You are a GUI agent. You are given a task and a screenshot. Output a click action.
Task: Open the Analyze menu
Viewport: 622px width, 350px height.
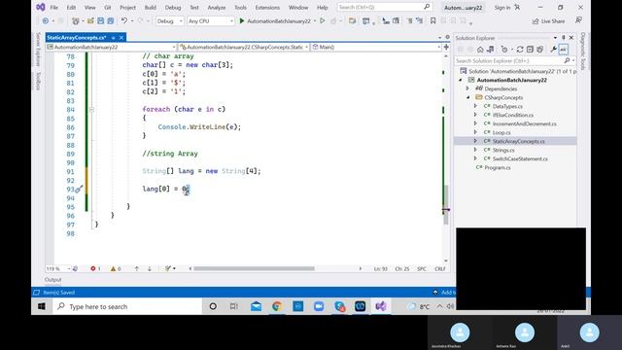pos(216,8)
